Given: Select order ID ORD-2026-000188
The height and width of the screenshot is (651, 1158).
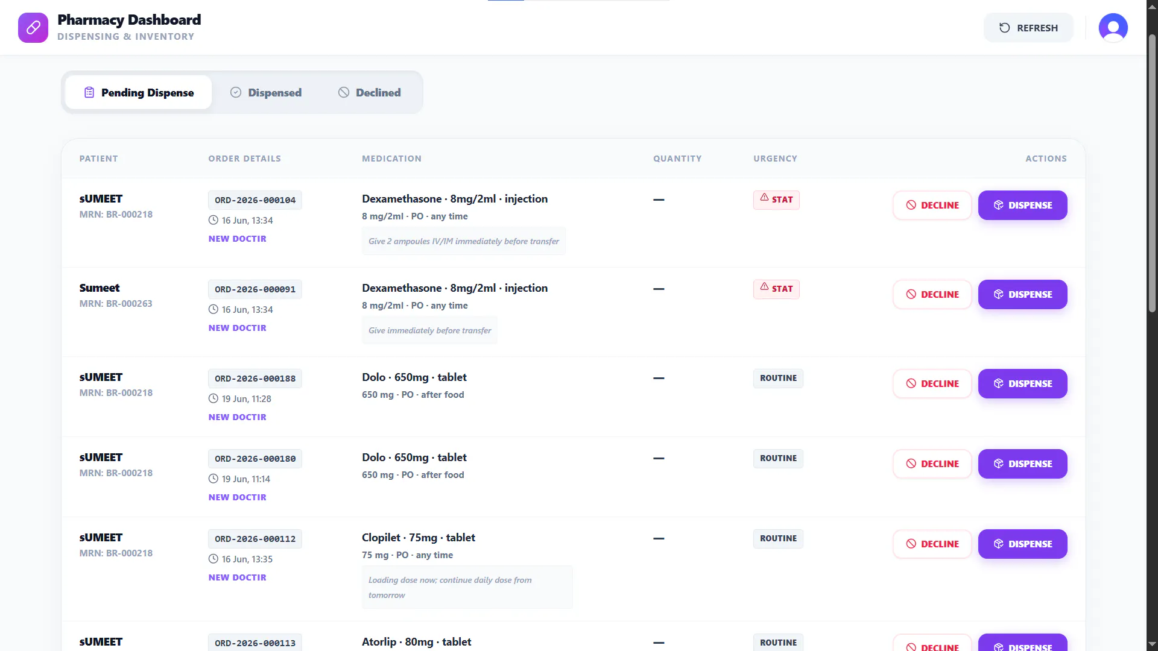Looking at the screenshot, I should (255, 379).
